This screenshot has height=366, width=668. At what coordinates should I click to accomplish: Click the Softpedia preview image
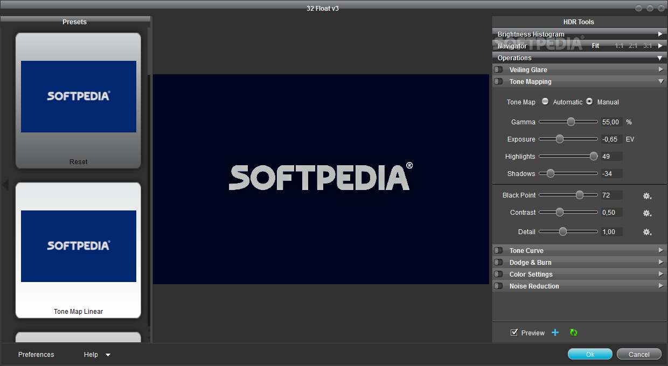tap(321, 179)
